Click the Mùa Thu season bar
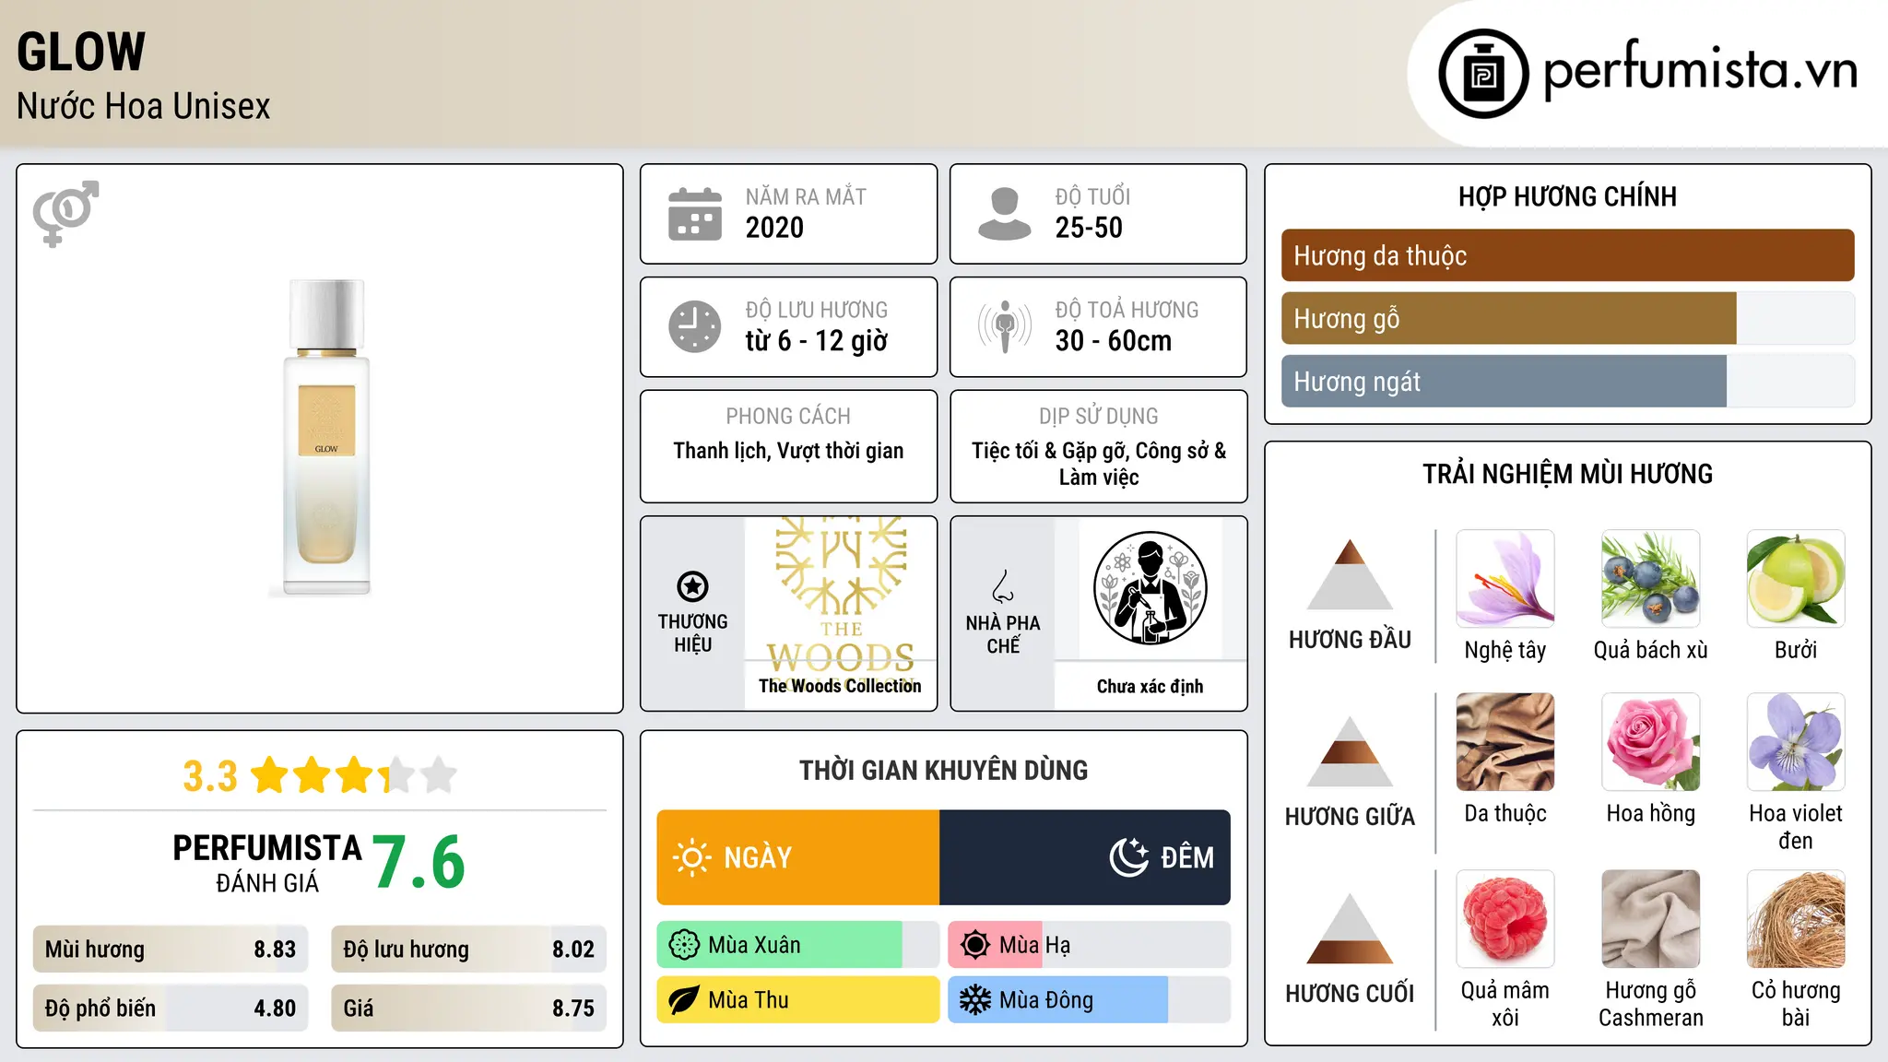The image size is (1888, 1062). click(797, 1000)
